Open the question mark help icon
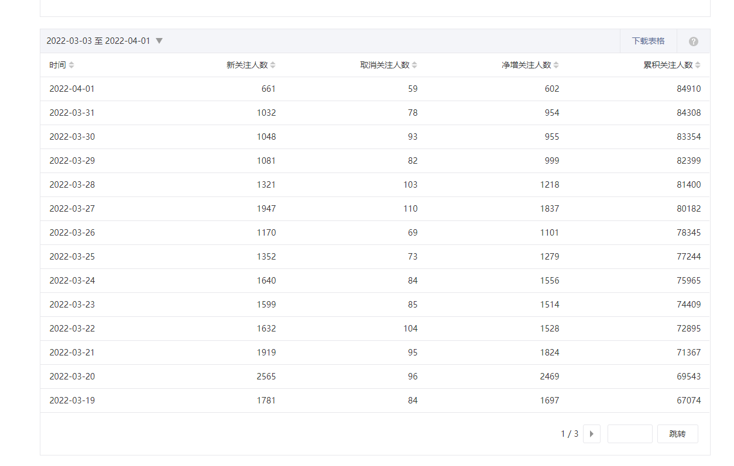The image size is (734, 466). coord(694,42)
